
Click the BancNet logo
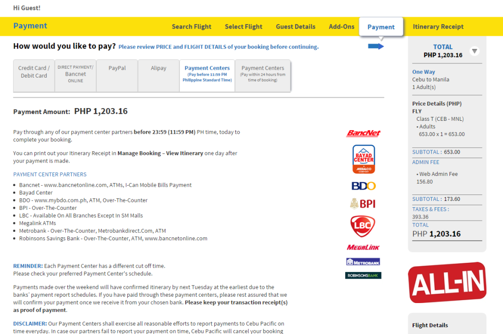[x=363, y=133]
